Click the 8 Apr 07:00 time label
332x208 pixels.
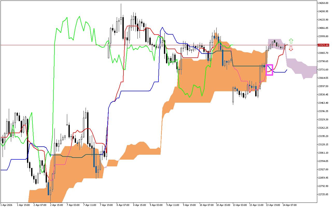point(123,205)
